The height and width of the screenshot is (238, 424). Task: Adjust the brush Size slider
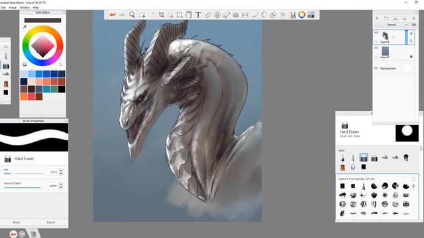[x=24, y=173]
